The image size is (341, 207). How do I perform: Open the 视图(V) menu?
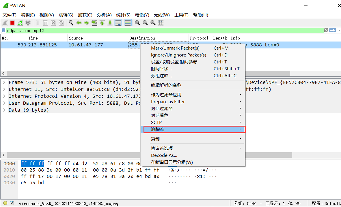(46, 15)
